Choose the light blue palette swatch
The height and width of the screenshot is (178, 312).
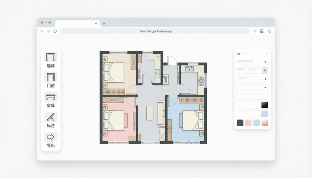click(257, 123)
